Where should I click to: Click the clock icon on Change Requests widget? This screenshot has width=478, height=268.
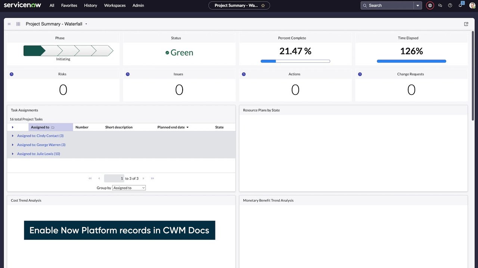(x=360, y=74)
